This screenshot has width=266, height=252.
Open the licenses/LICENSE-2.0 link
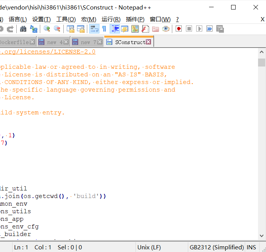48,52
